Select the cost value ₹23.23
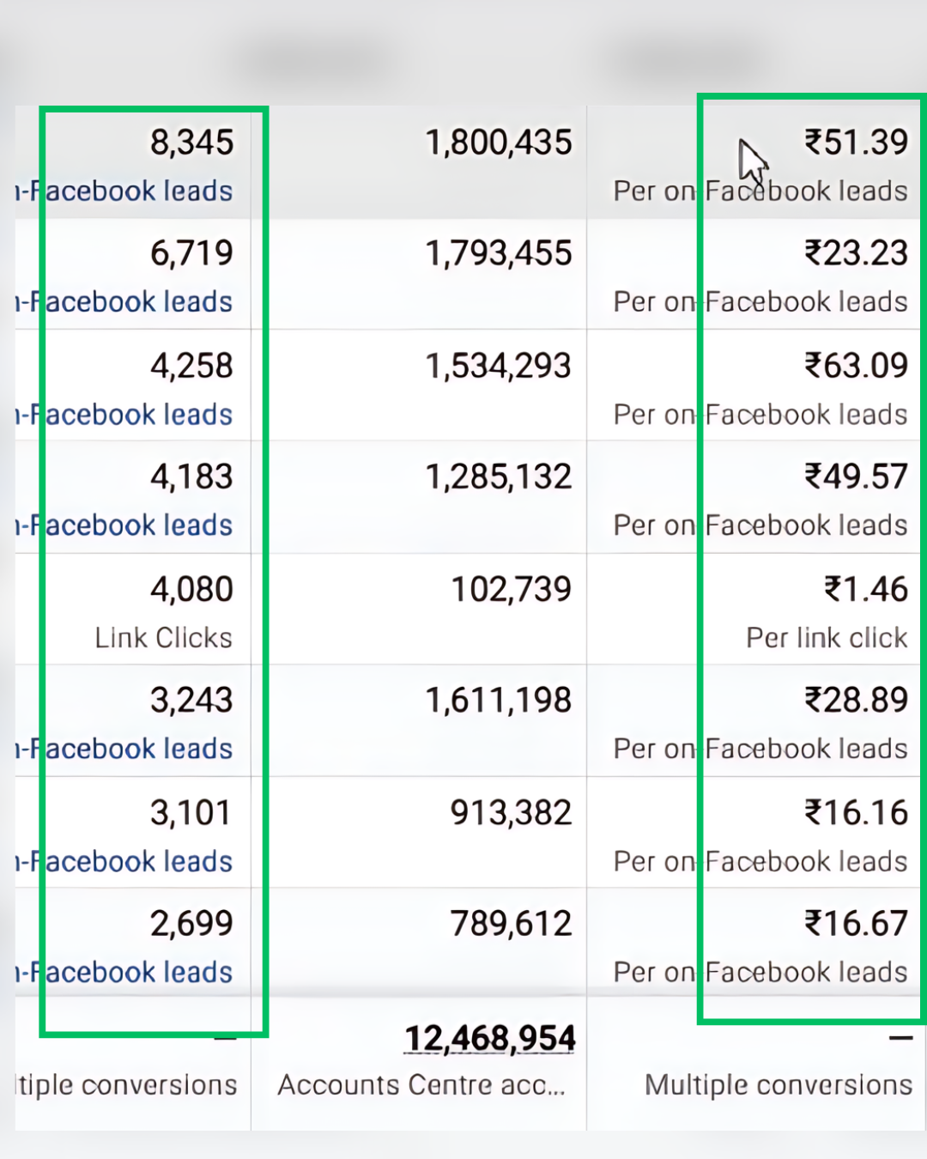The width and height of the screenshot is (927, 1159). click(x=856, y=253)
